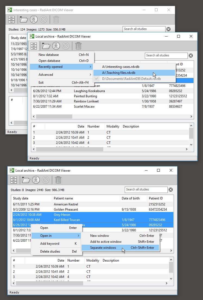Select series 2/24/2012 10:41 AM in bottom window
The image size is (203, 300).
click(x=90, y=271)
